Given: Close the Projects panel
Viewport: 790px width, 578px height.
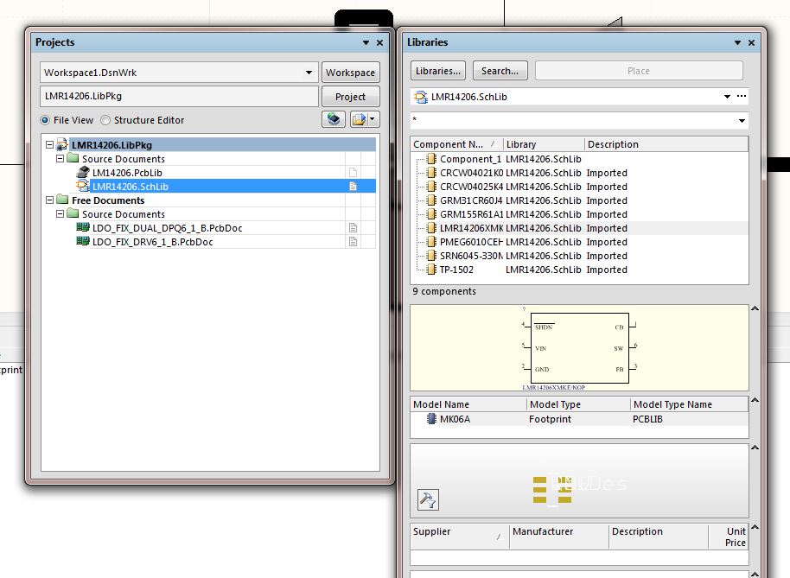Looking at the screenshot, I should pos(380,43).
